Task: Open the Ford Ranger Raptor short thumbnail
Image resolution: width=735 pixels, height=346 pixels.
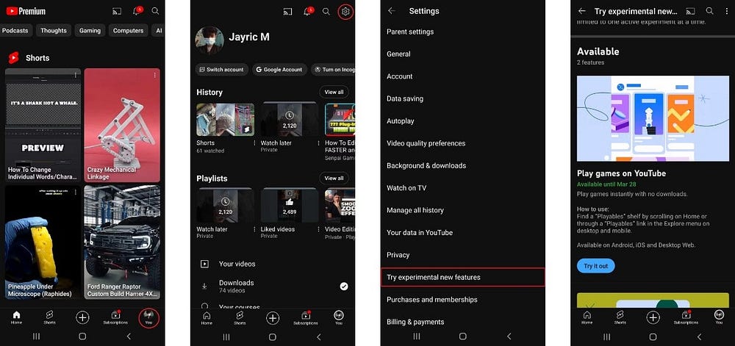Action: click(x=121, y=240)
